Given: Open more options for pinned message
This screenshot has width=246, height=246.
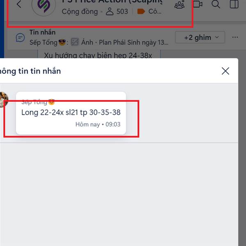Looking at the screenshot, I should (x=235, y=37).
